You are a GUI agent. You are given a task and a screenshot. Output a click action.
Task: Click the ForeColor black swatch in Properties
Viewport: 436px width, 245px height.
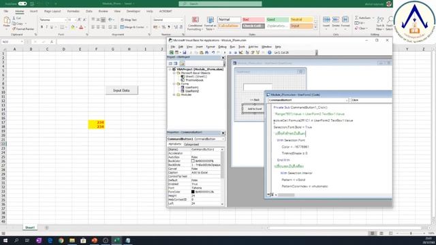tap(193, 192)
